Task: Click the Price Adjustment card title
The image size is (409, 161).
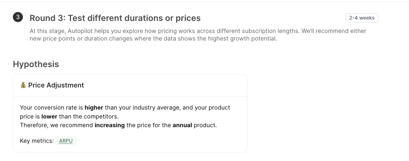Action: coord(56,85)
